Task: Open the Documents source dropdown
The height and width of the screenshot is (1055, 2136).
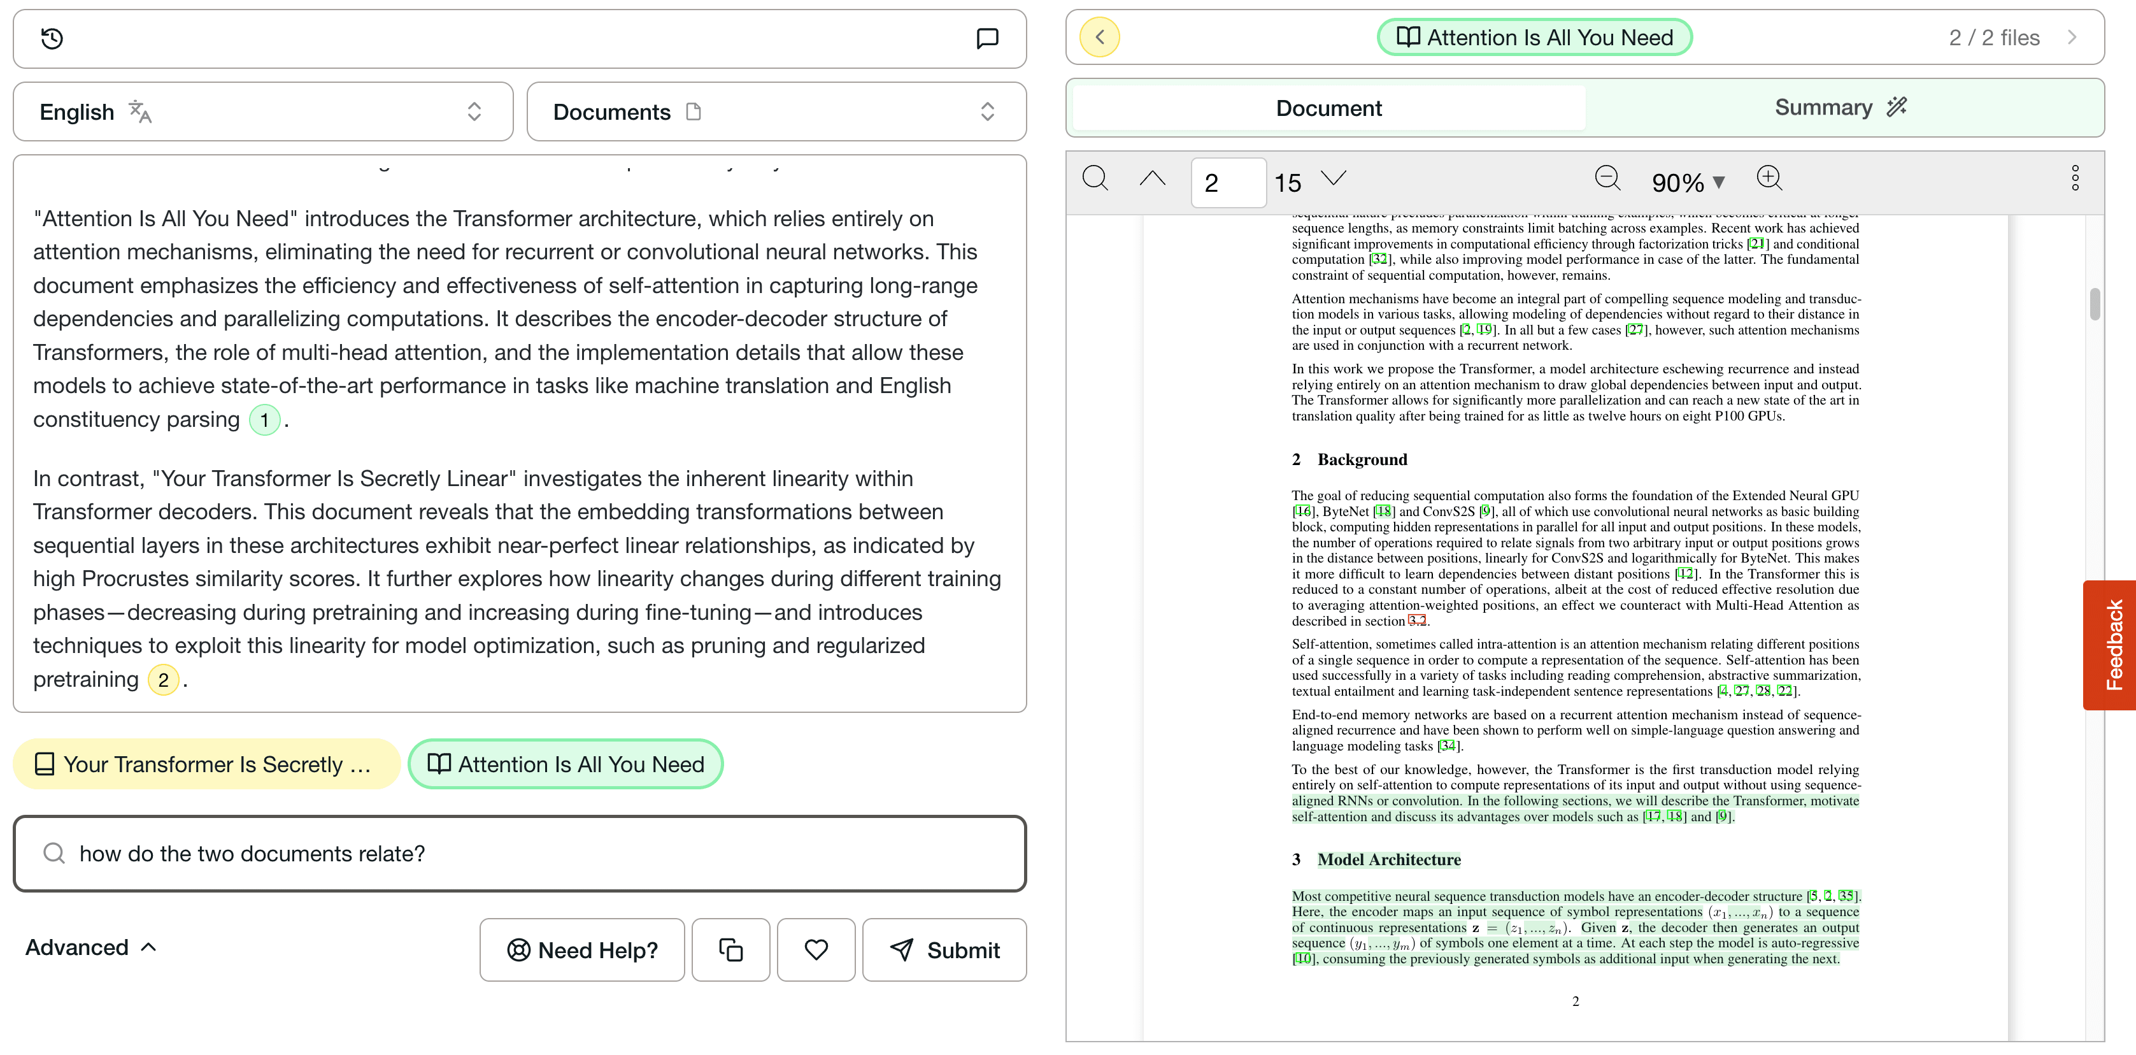Action: pyautogui.click(x=776, y=112)
